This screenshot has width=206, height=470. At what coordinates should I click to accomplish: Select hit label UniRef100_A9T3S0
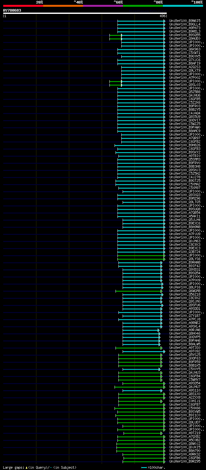click(185, 348)
